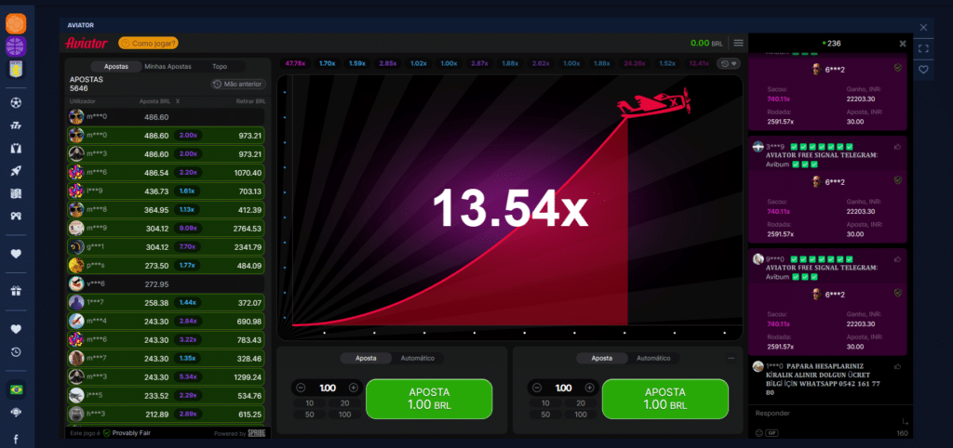Switch left bet panel to Automático

click(x=417, y=358)
